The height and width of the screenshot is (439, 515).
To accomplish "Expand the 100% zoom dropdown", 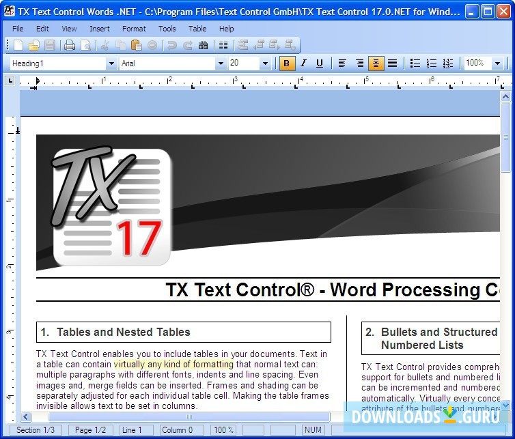I will (x=497, y=63).
